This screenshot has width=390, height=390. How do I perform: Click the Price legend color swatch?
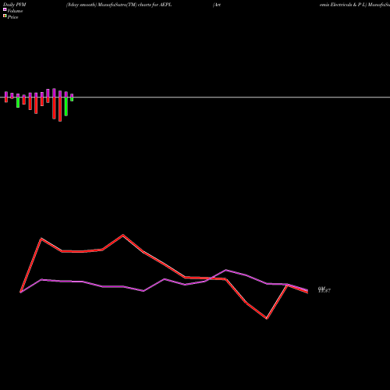(x=5, y=16)
